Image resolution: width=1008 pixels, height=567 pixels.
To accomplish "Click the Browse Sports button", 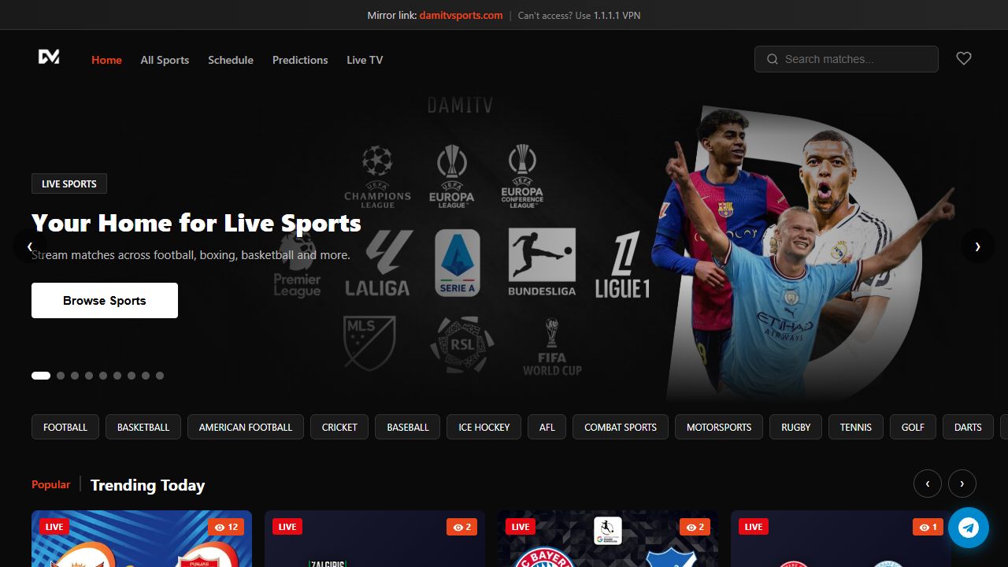I will [x=105, y=301].
